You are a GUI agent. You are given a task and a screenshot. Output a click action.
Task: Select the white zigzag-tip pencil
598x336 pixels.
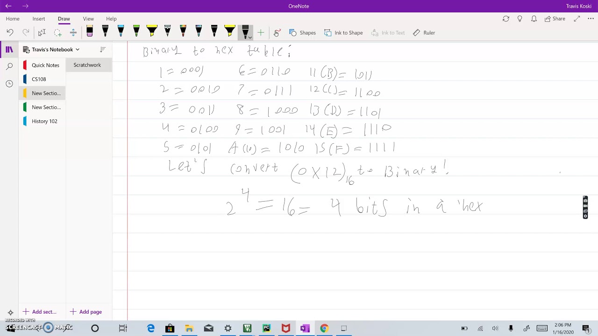point(167,32)
